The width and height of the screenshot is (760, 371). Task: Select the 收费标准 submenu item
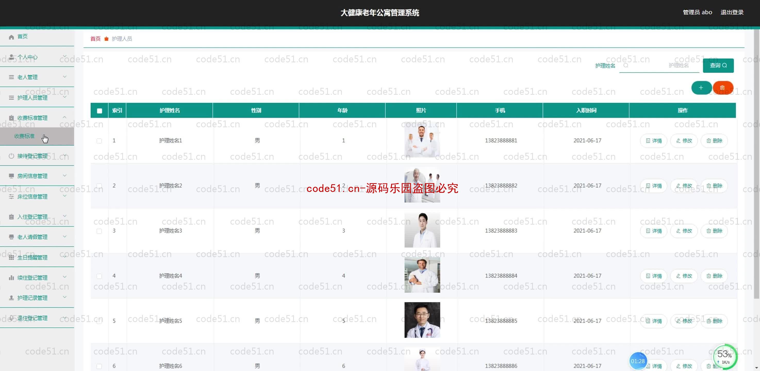point(37,136)
